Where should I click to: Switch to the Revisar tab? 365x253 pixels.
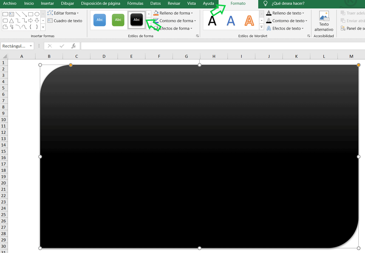pos(174,4)
